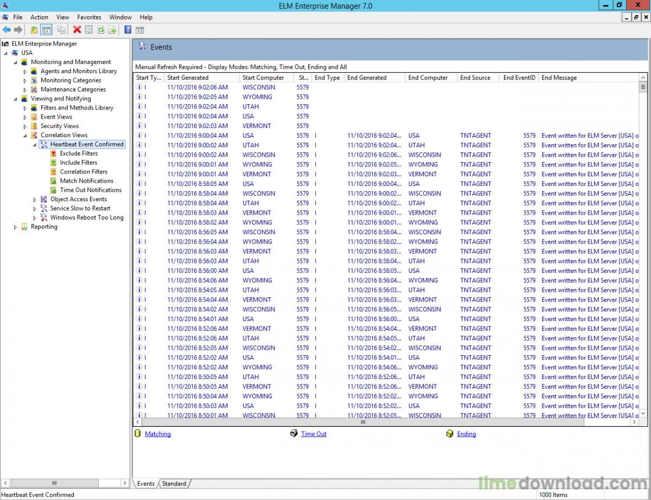Click the Forward arrow toolbar icon
The image size is (651, 500).
(18, 30)
